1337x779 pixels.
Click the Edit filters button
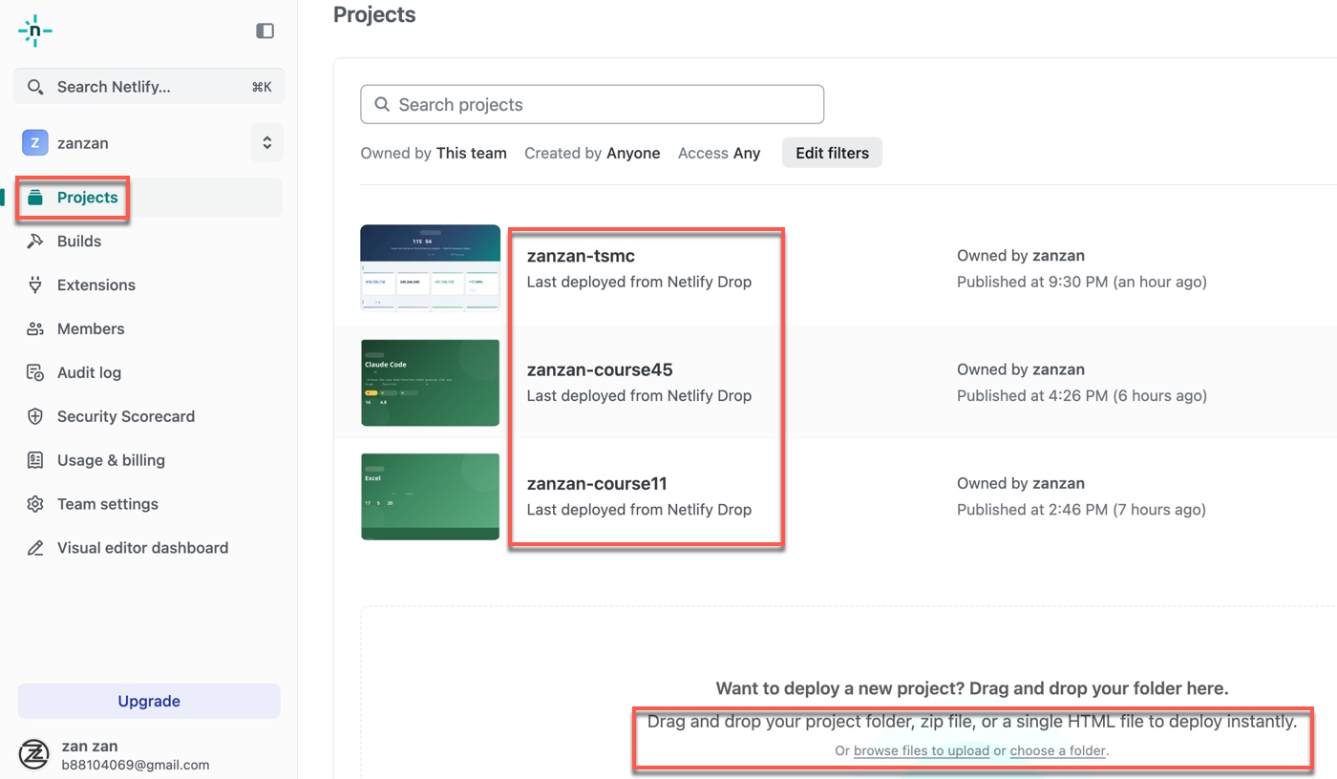[x=832, y=153]
